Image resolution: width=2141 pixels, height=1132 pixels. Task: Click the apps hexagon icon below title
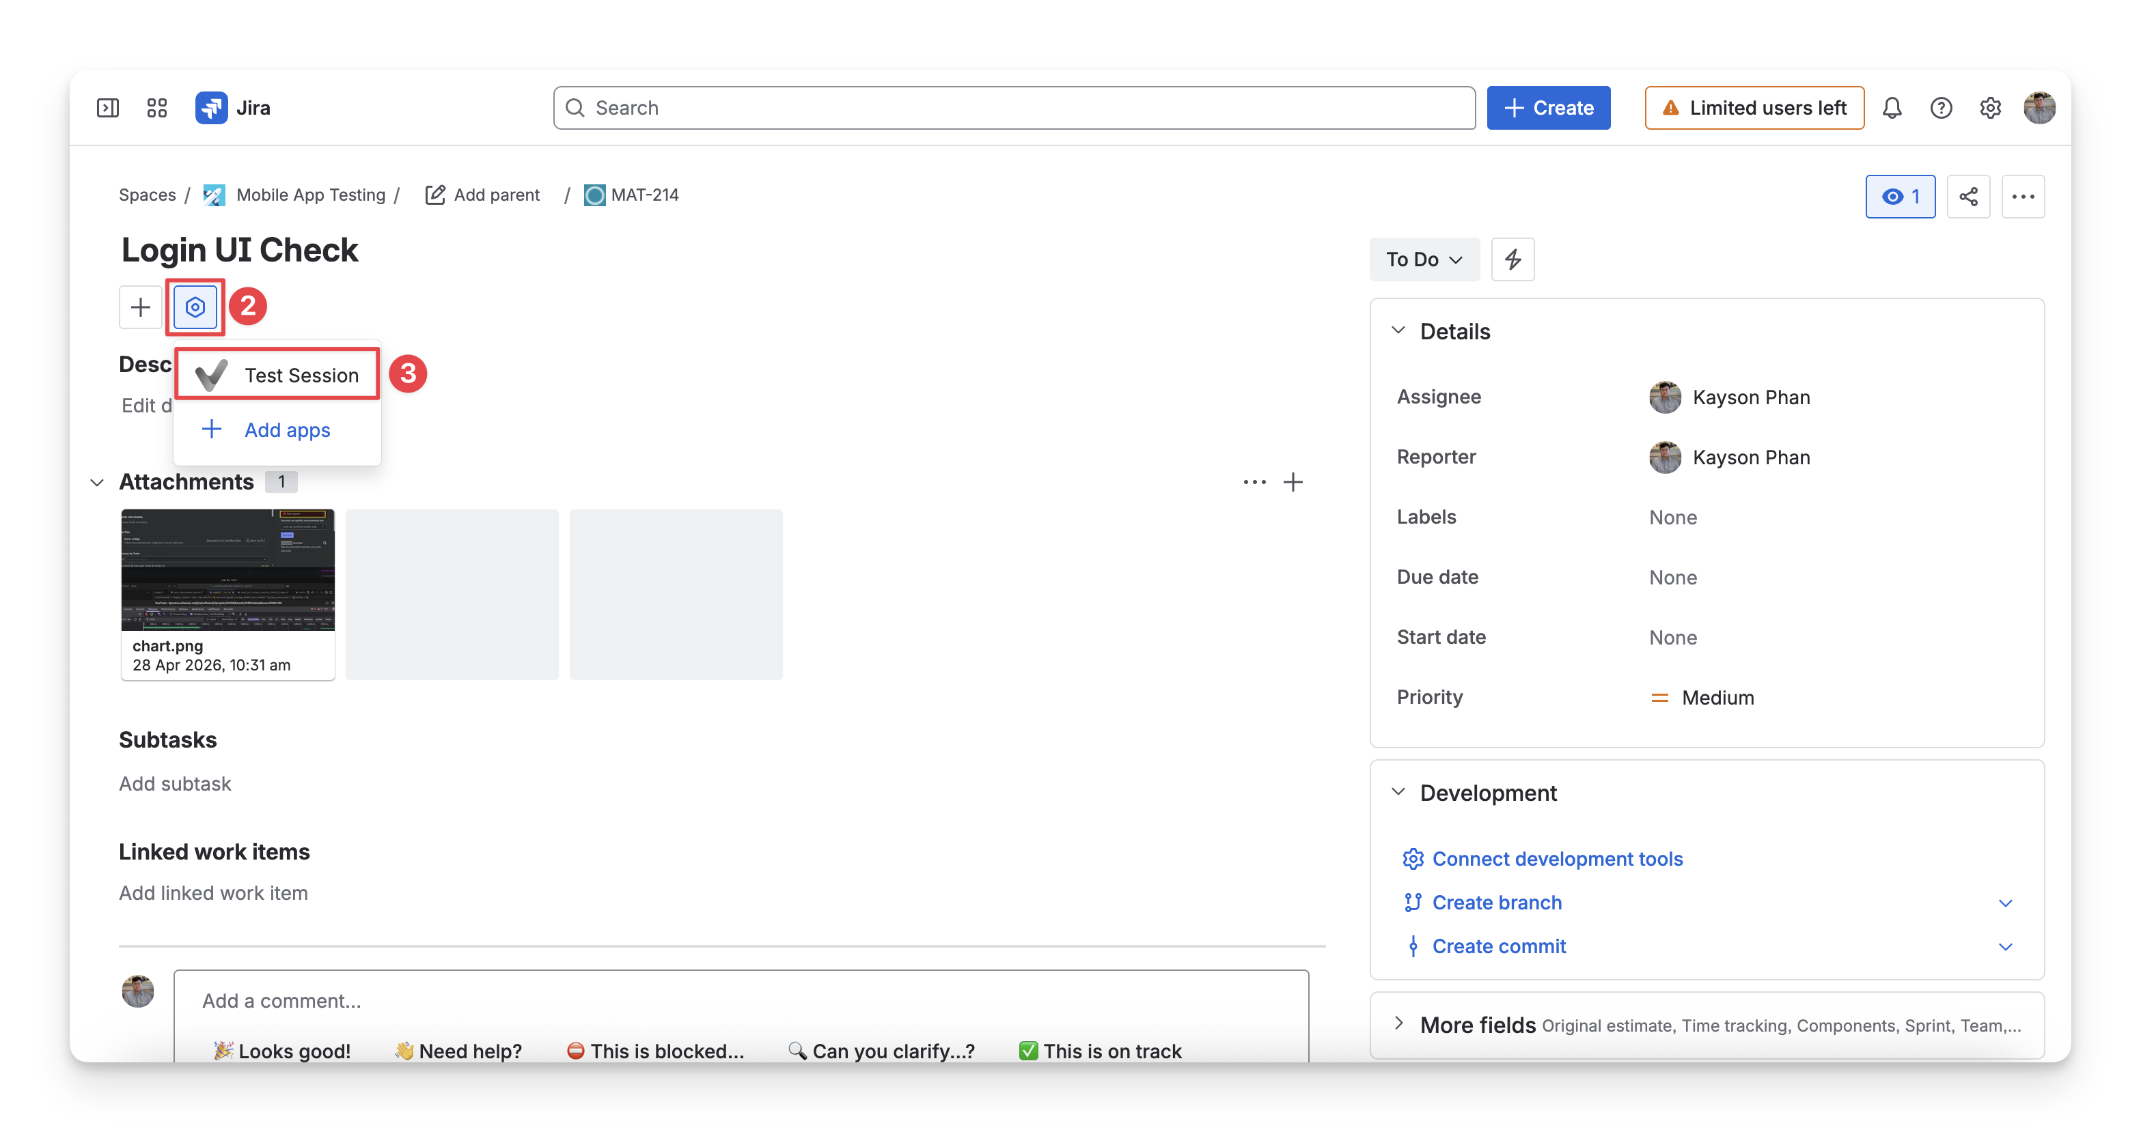pyautogui.click(x=195, y=307)
